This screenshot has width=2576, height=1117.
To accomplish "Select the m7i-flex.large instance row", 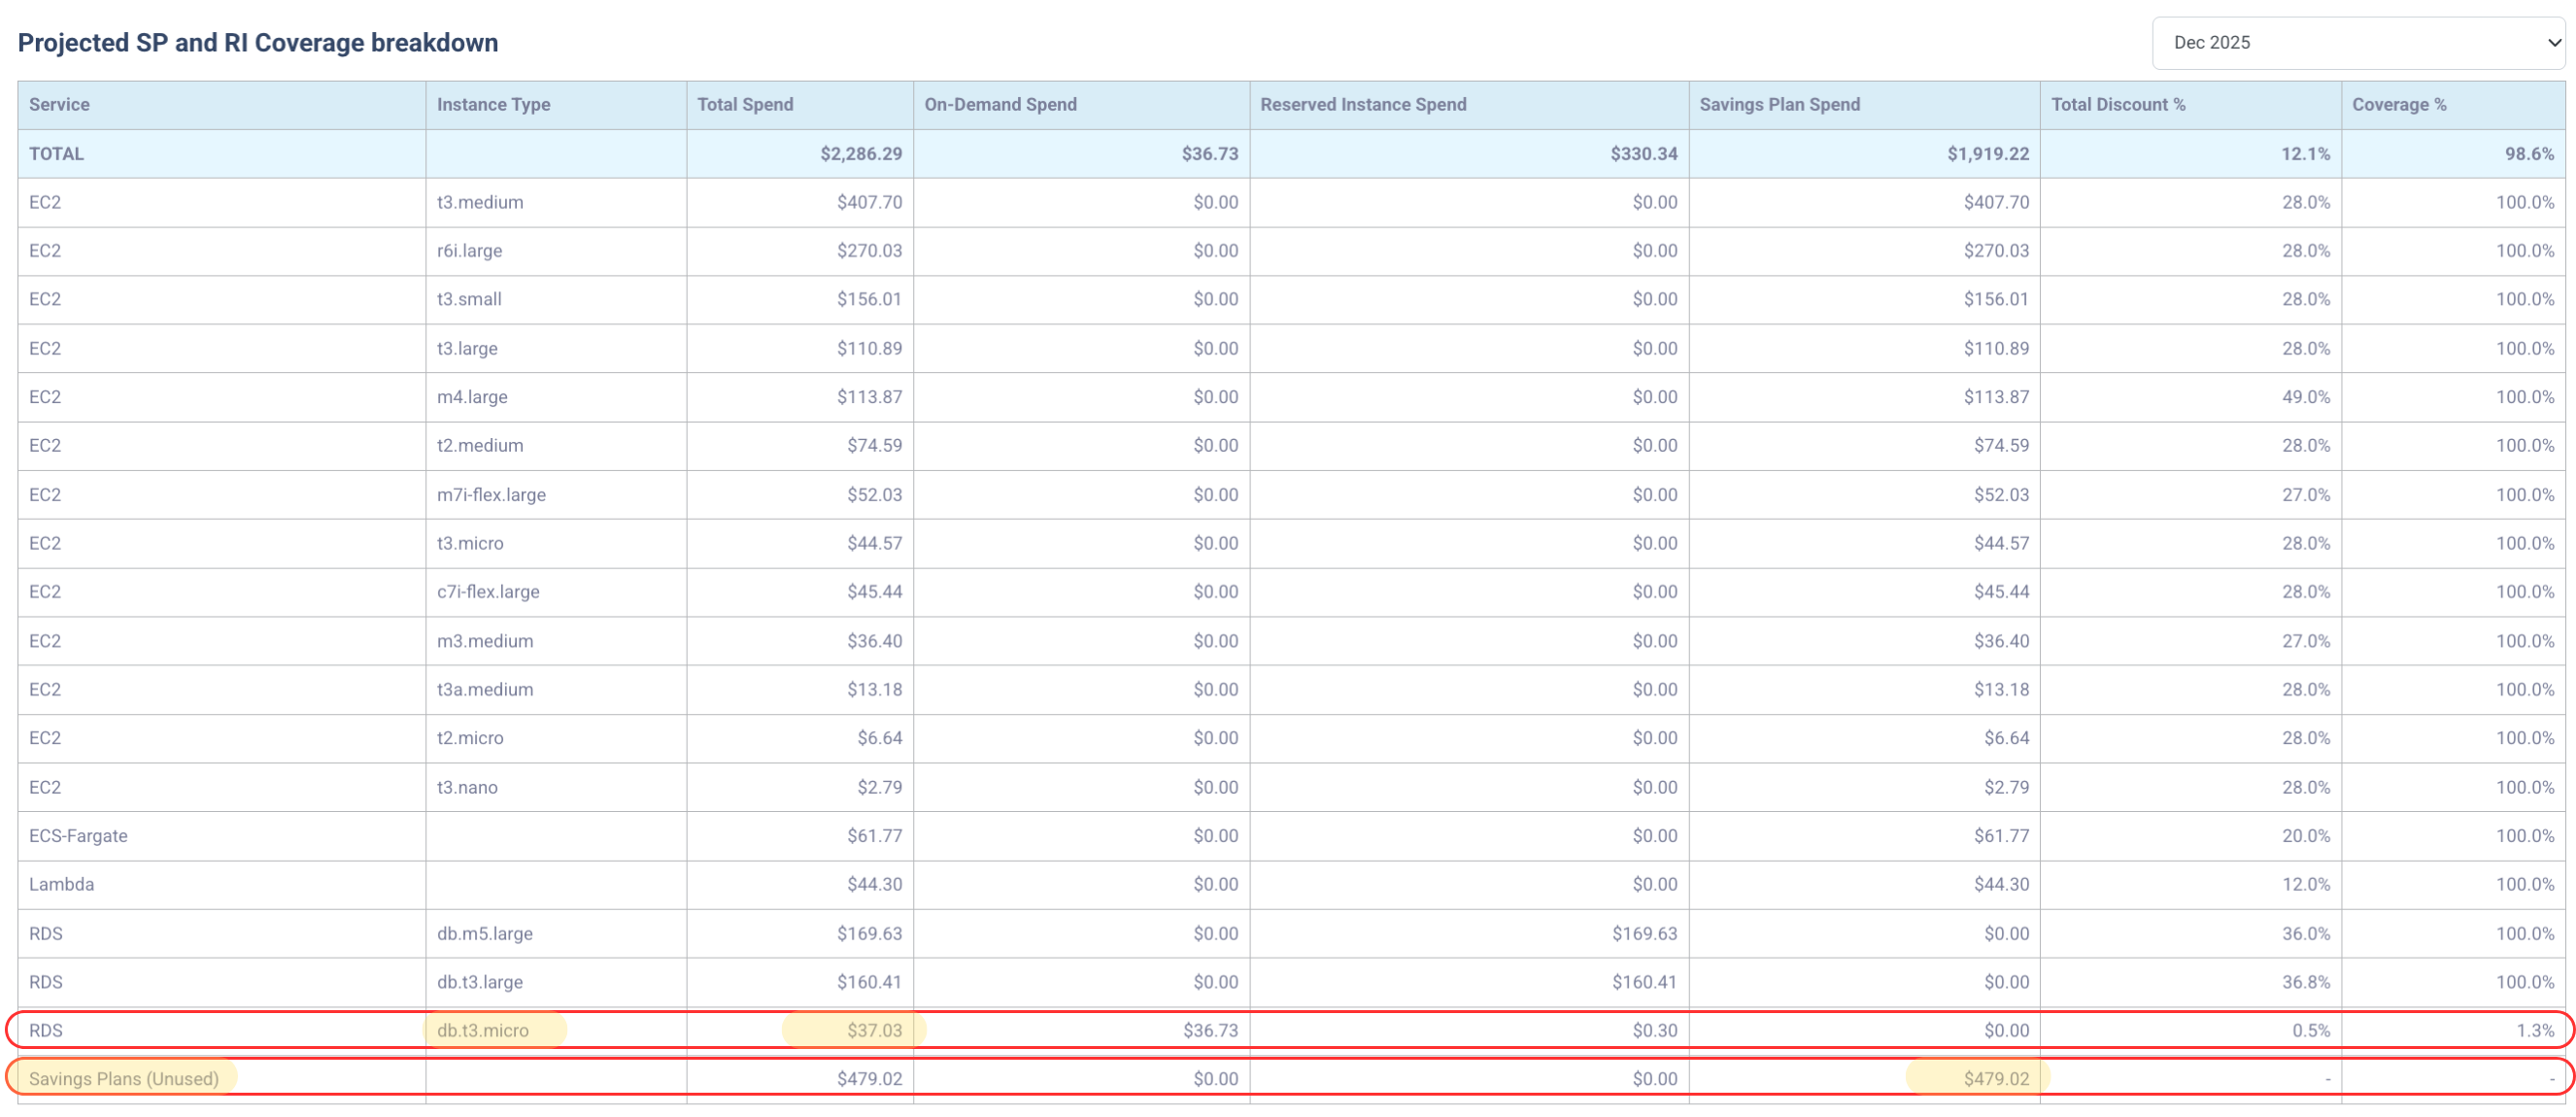I will pos(490,494).
